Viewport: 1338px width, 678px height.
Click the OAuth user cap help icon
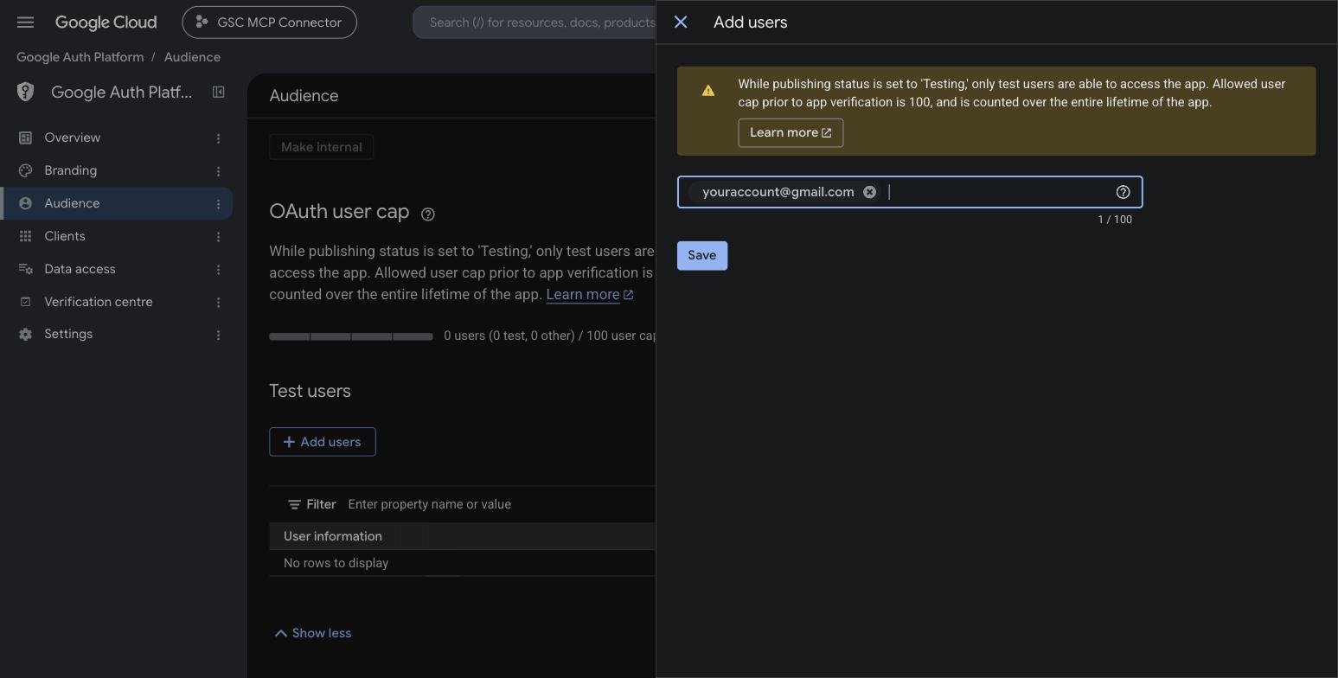427,214
